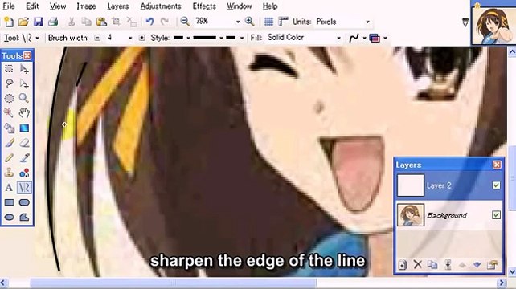
Task: Select the Ellipse shape tool
Action: click(9, 217)
